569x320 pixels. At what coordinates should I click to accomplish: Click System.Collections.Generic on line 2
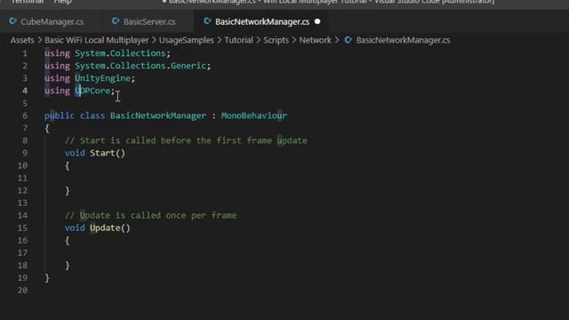tap(140, 66)
